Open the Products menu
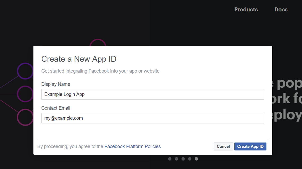Viewport: 302px width, 169px height. click(246, 10)
